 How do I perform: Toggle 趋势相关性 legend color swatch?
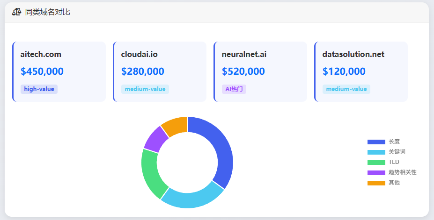[x=376, y=172]
